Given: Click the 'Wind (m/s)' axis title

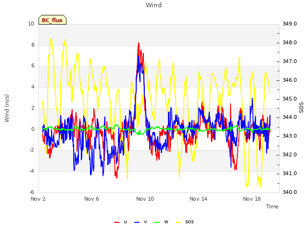Looking at the screenshot, I should point(7,108).
